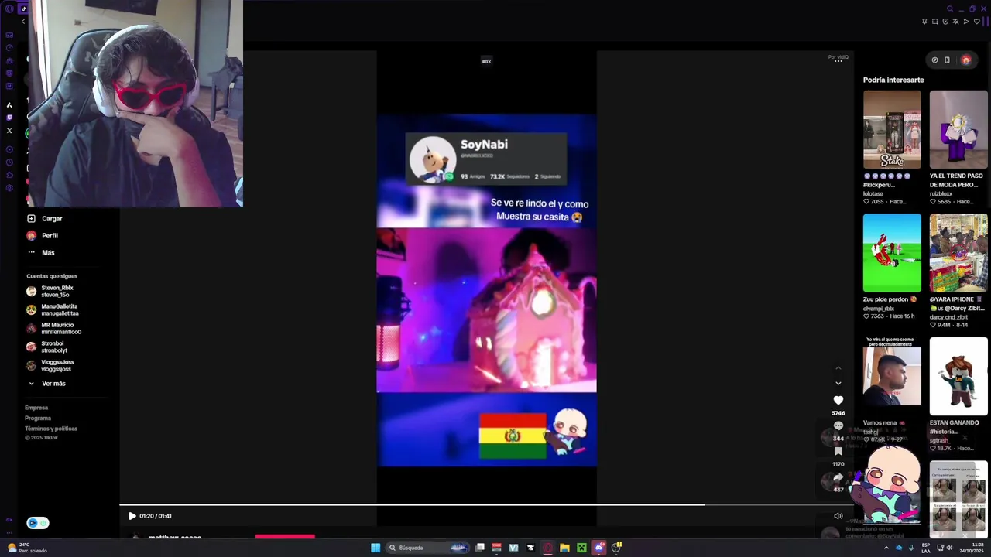Open the Windows Start menu
The width and height of the screenshot is (991, 557).
point(375,548)
